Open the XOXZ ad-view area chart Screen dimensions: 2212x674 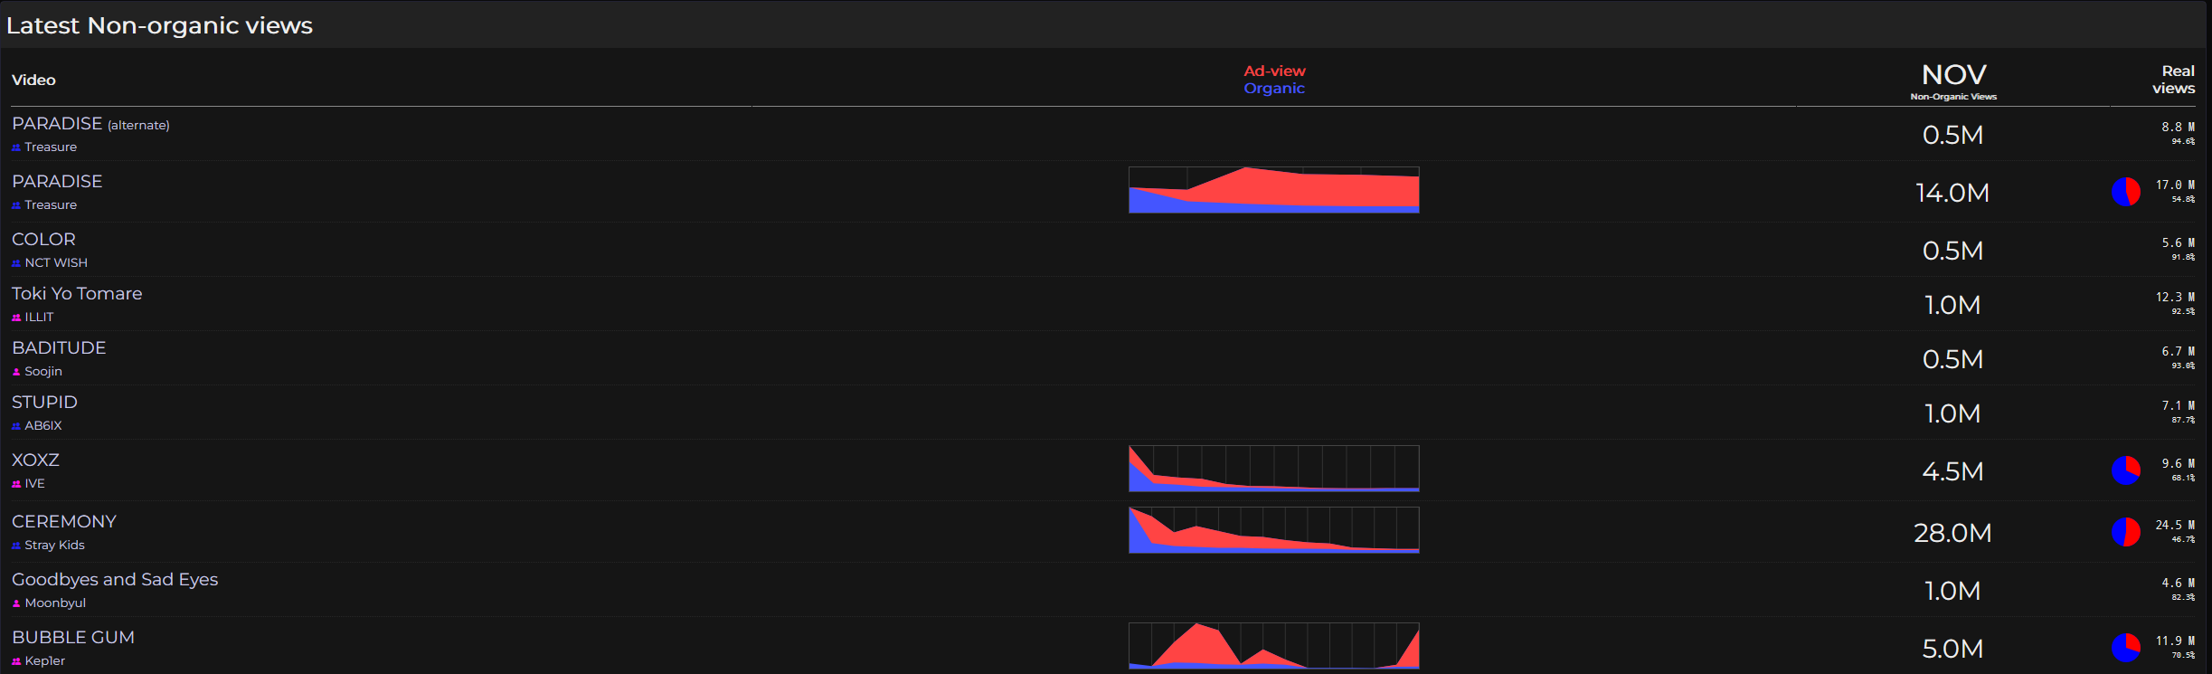coord(1274,469)
